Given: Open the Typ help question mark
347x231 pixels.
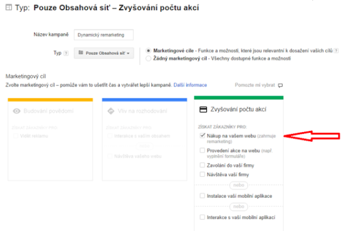Looking at the screenshot, I should tap(66, 54).
